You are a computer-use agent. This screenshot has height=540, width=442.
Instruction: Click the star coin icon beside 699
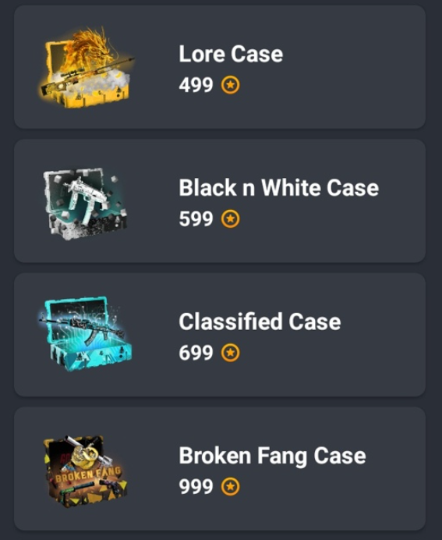point(230,353)
